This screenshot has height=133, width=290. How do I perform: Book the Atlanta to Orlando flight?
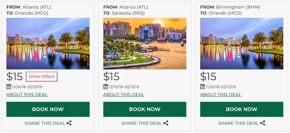pos(48,109)
